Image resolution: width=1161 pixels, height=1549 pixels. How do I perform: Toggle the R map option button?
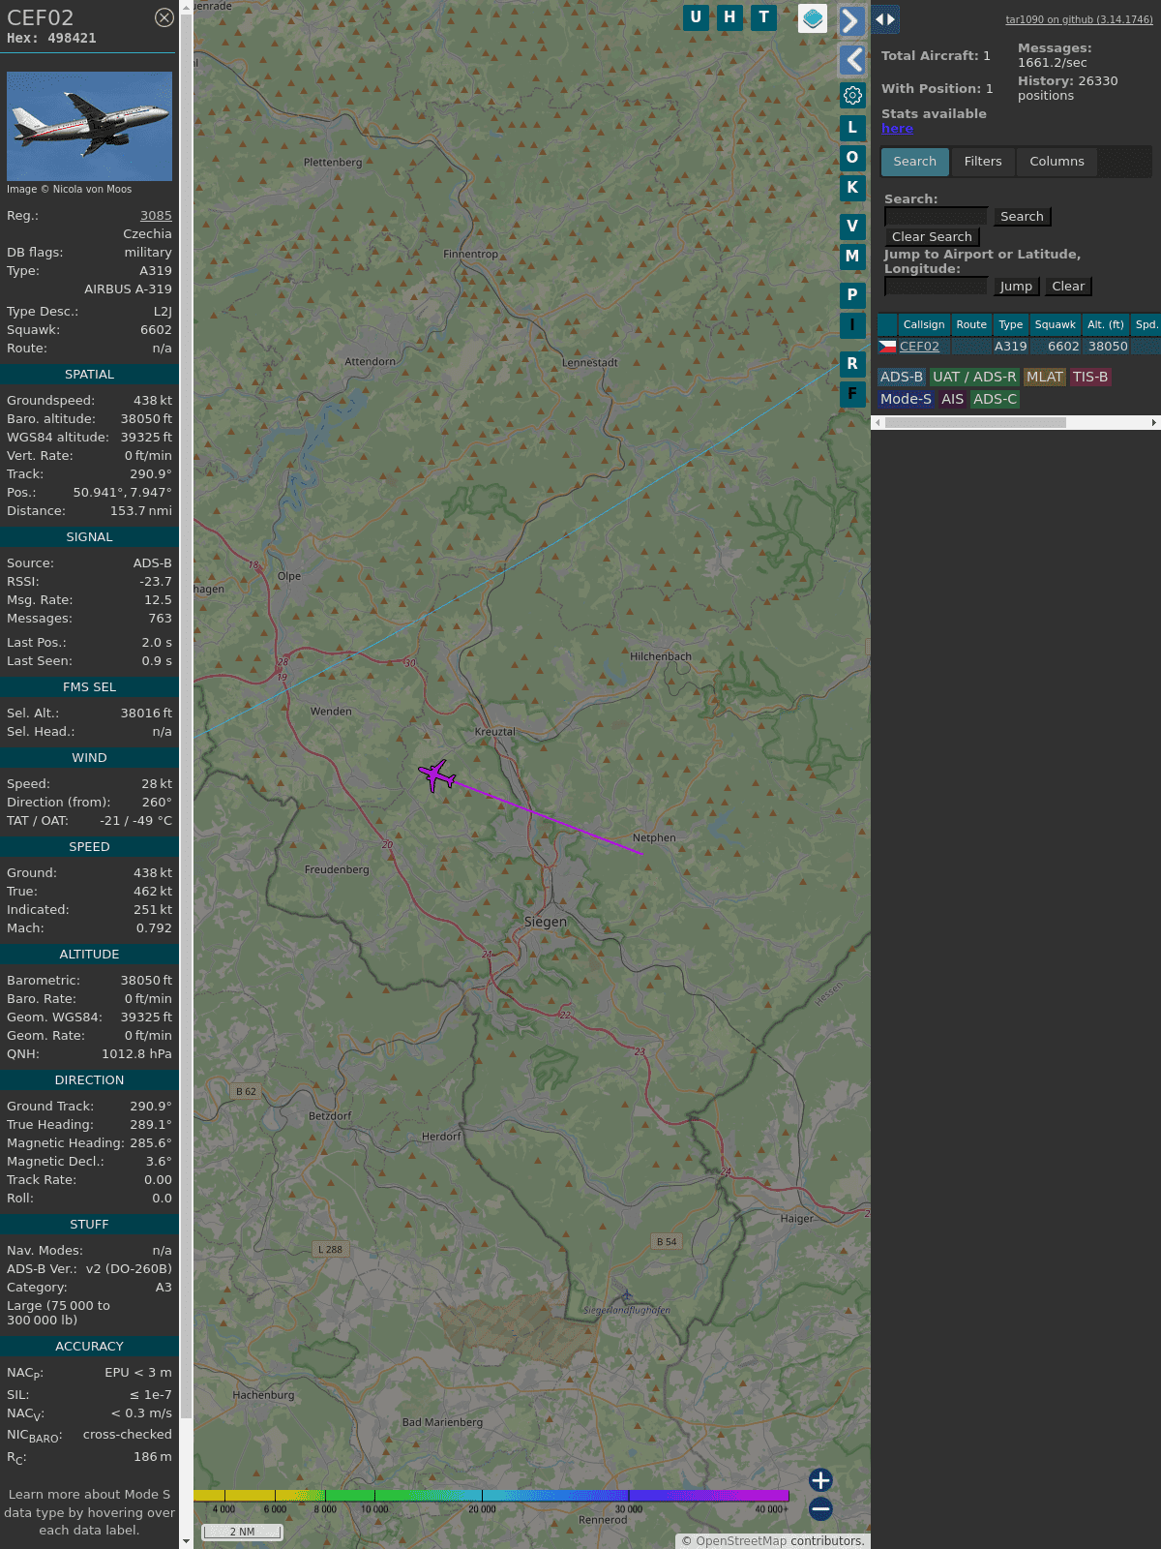852,363
